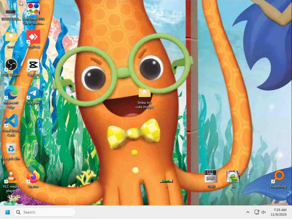This screenshot has width=292, height=219.
Task: Select the Firefox desktop icon
Action: coord(33,179)
